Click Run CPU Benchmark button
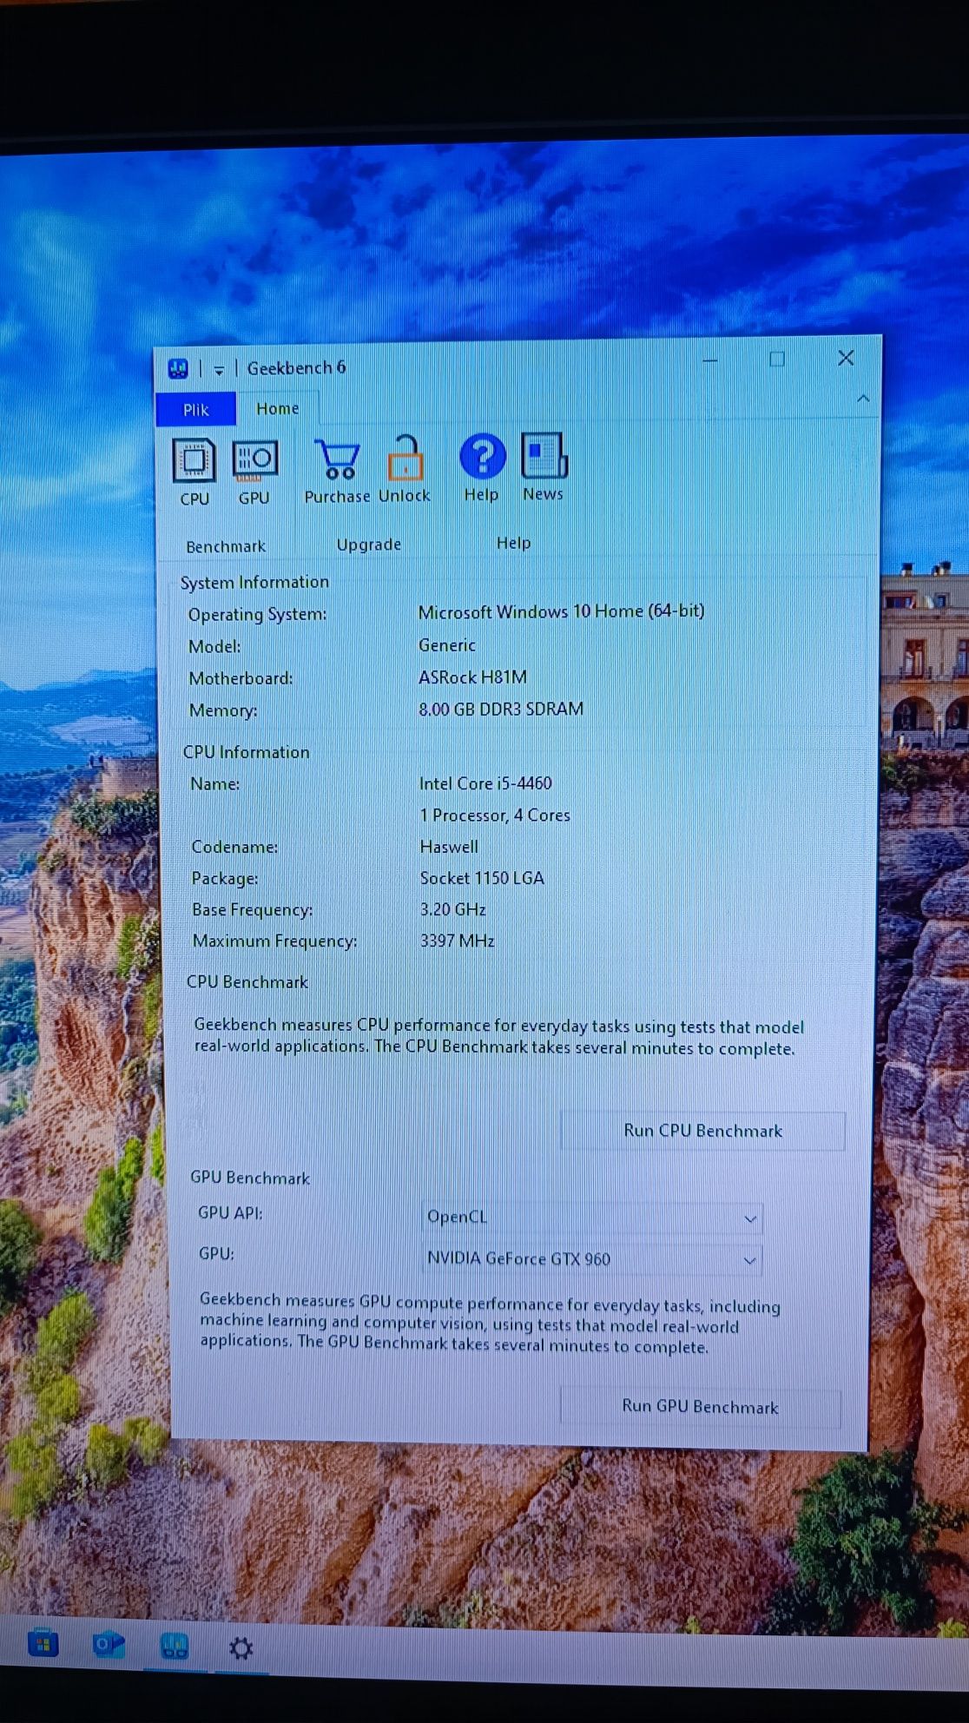The image size is (969, 1723). point(702,1131)
